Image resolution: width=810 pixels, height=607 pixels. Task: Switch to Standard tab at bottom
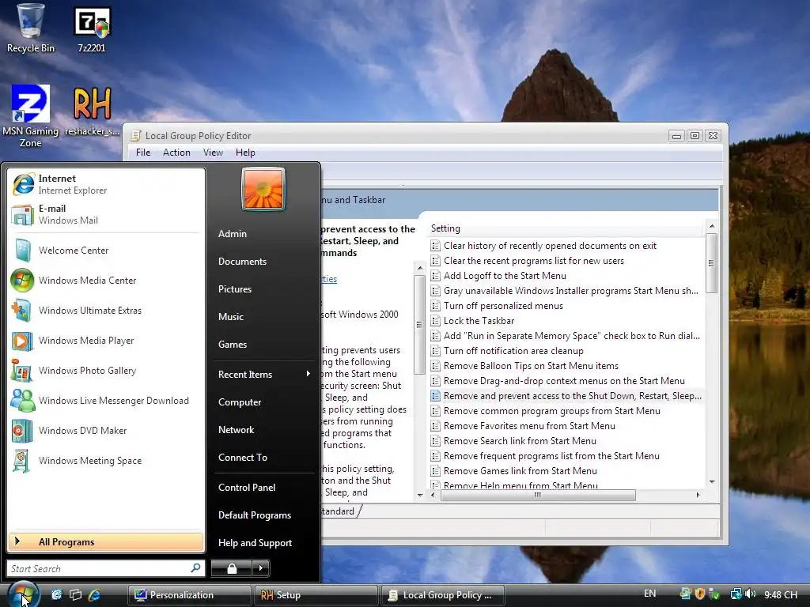[339, 511]
